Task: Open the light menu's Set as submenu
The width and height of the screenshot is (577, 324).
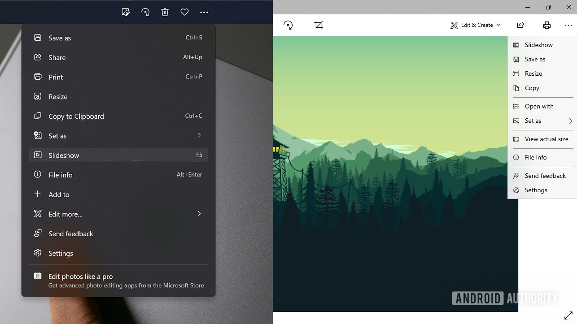Action: (x=542, y=121)
